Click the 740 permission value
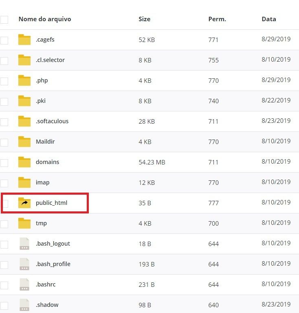Viewport: 299px width, 313px height. [x=213, y=101]
